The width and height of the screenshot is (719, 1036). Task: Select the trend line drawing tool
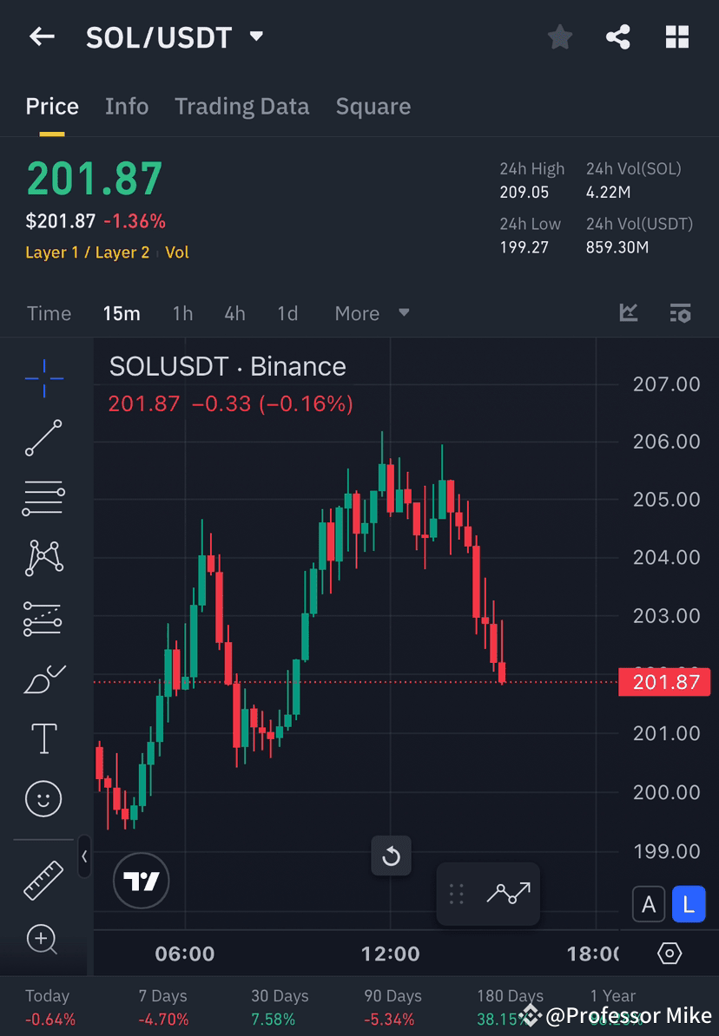pyautogui.click(x=43, y=438)
